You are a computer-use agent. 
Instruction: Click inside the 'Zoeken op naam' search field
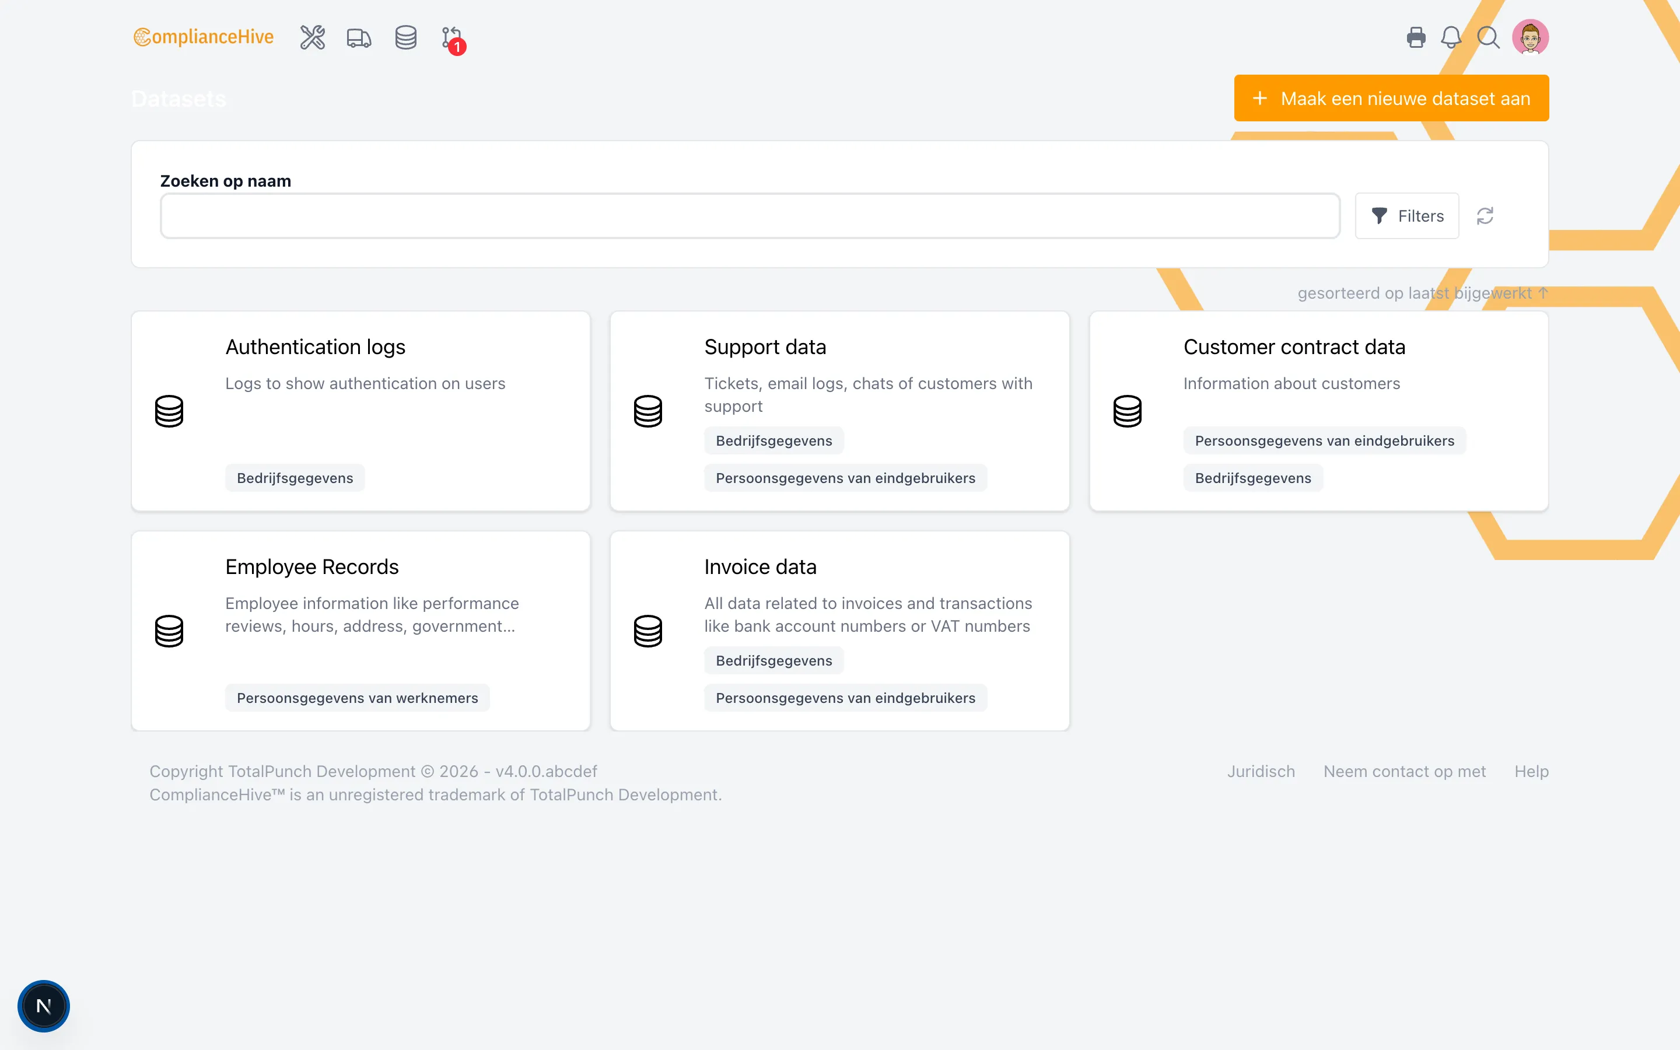tap(748, 215)
